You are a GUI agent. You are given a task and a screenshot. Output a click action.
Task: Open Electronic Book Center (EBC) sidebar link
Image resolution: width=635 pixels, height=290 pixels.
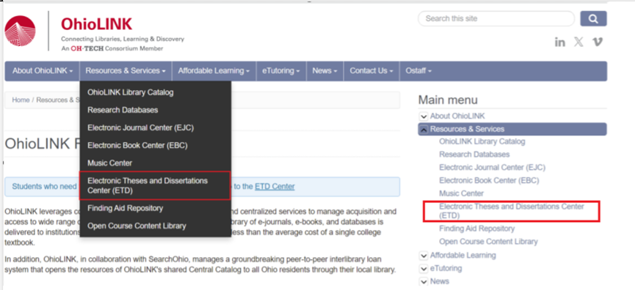coord(489,181)
